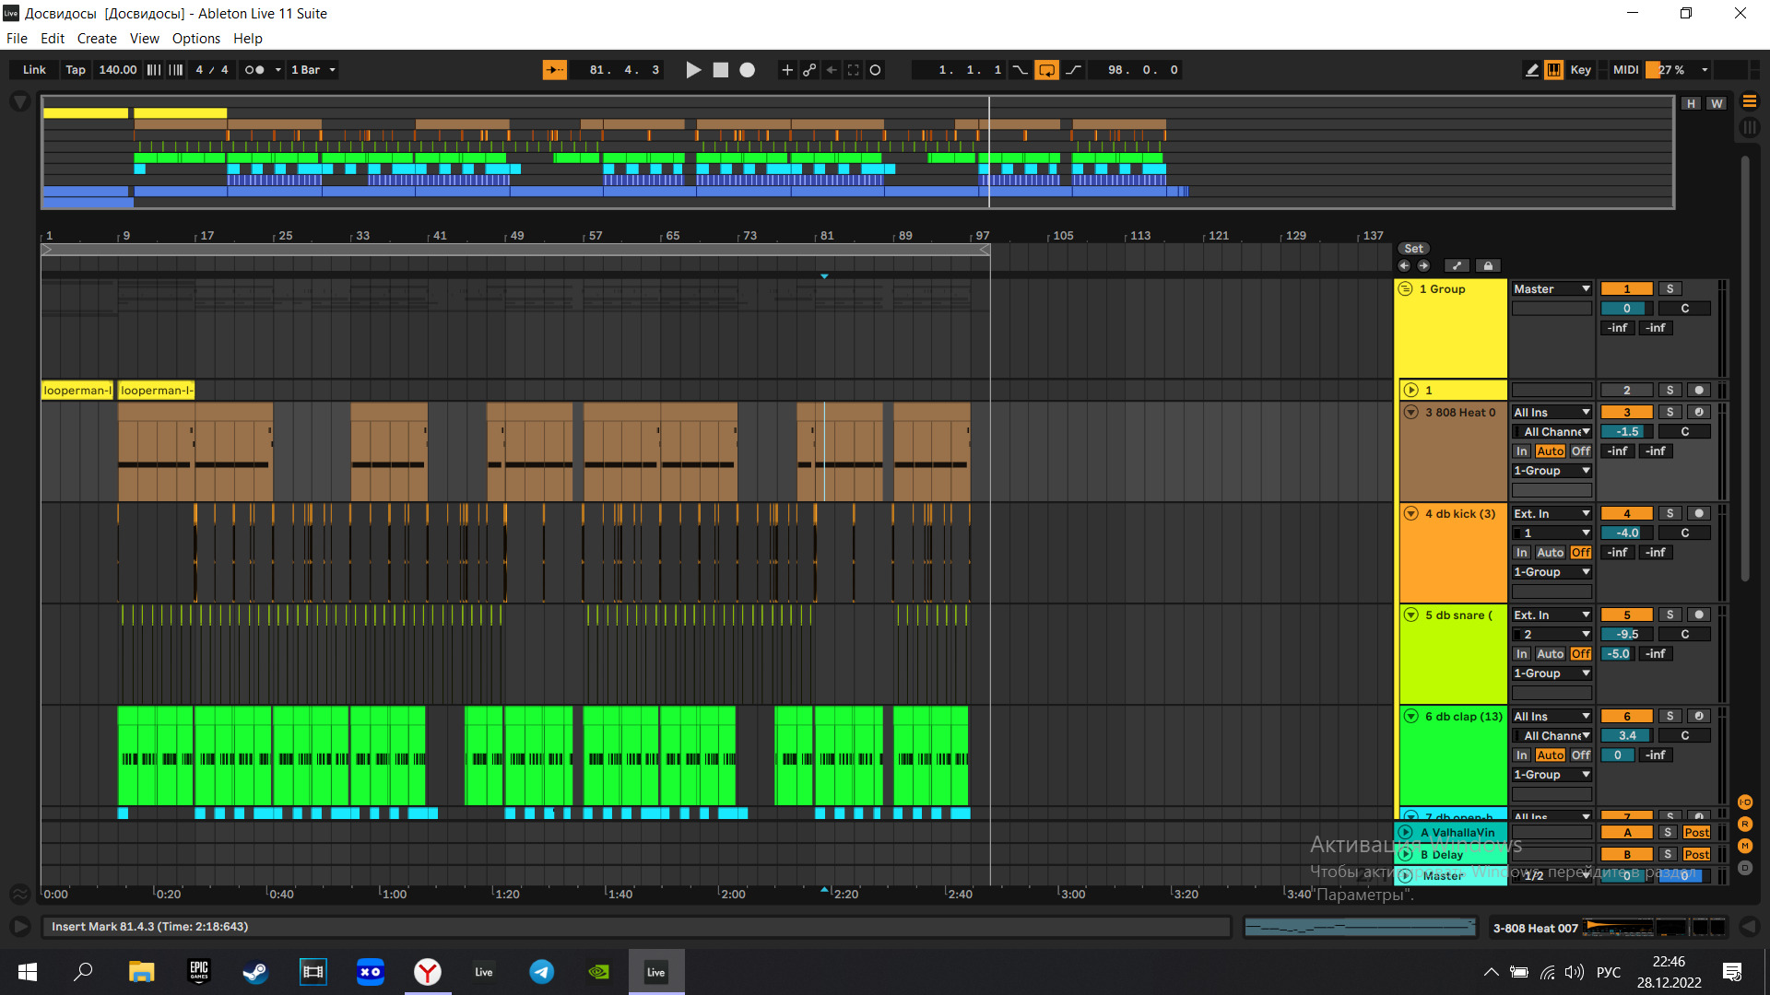Image resolution: width=1770 pixels, height=995 pixels.
Task: Toggle the Loop switch
Action: 1047,70
